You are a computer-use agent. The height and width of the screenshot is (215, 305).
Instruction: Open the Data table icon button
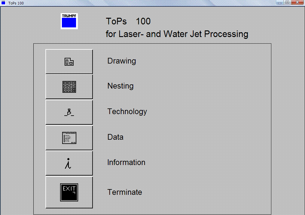coord(69,138)
